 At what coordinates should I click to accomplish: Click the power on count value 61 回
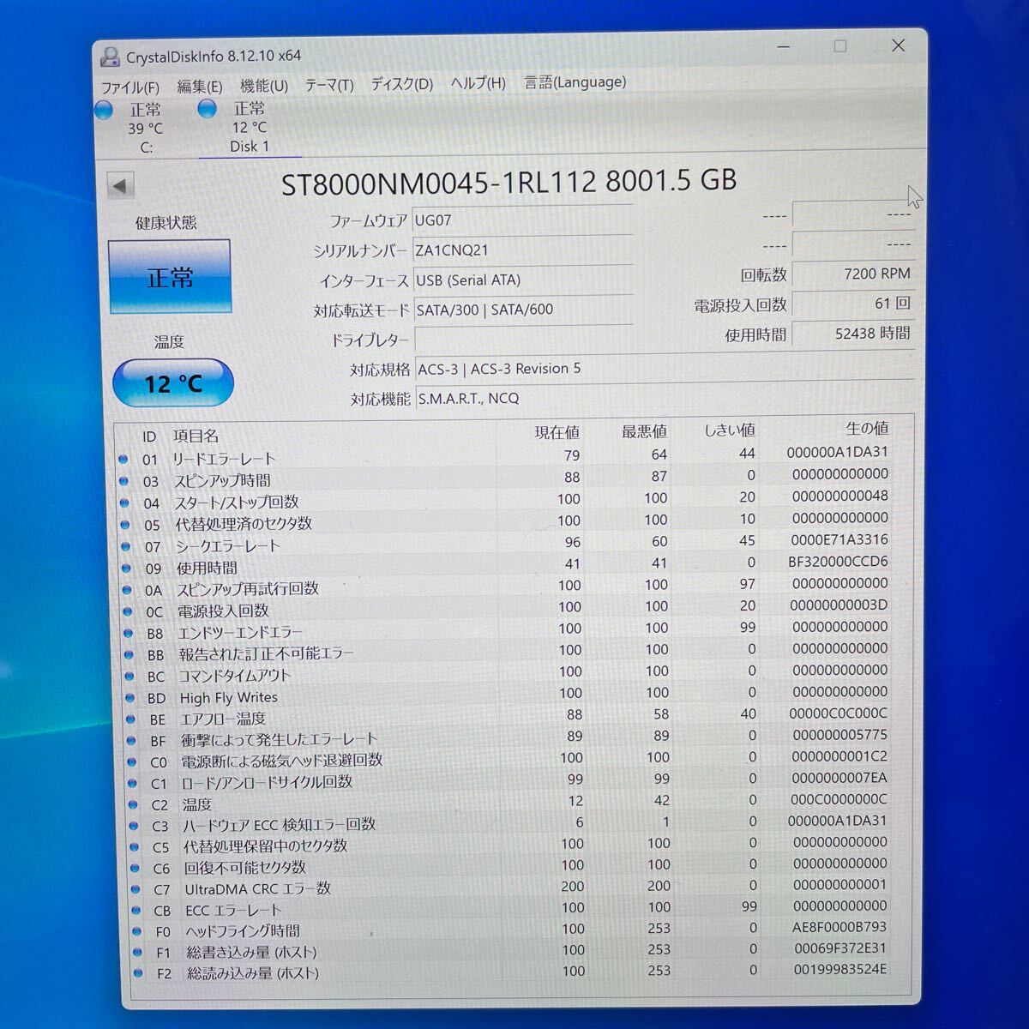(853, 304)
